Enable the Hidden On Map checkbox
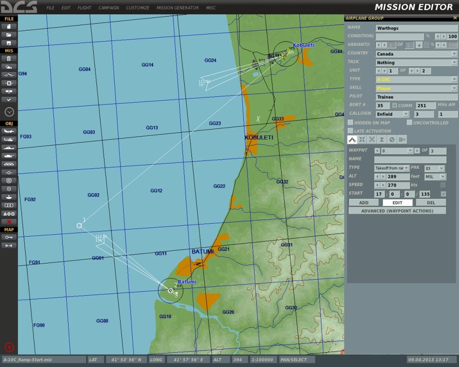The image size is (459, 367). point(350,123)
